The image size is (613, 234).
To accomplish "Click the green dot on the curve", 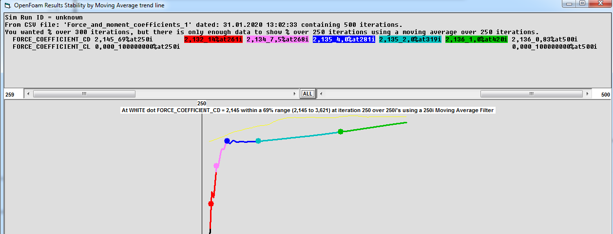I will [341, 132].
